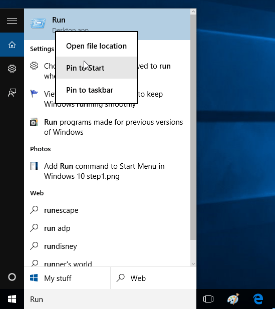This screenshot has height=309, width=275.
Task: Open the Feedback icon in sidebar
Action: pos(12,93)
